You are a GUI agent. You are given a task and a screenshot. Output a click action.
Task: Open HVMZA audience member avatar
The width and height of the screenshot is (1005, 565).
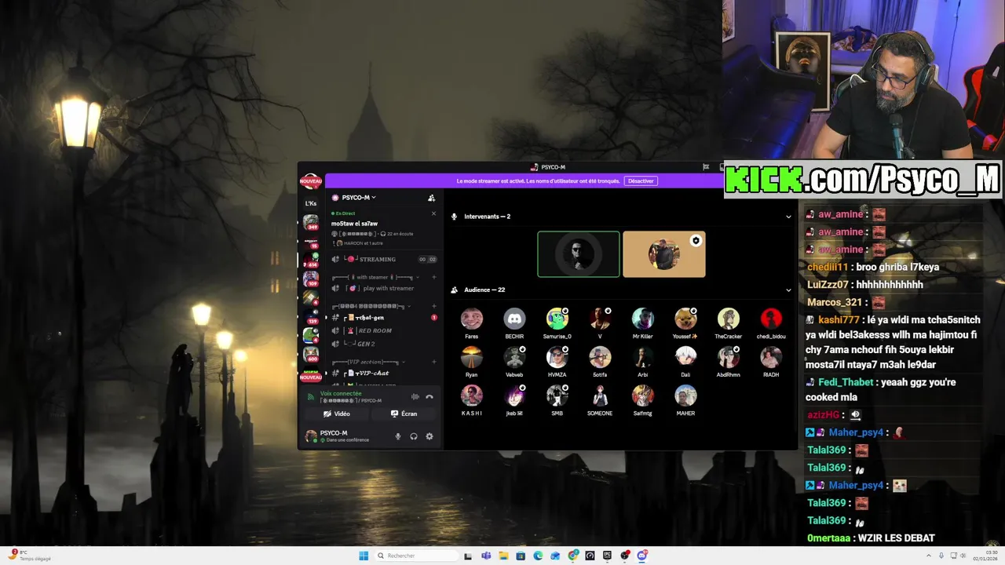[557, 357]
